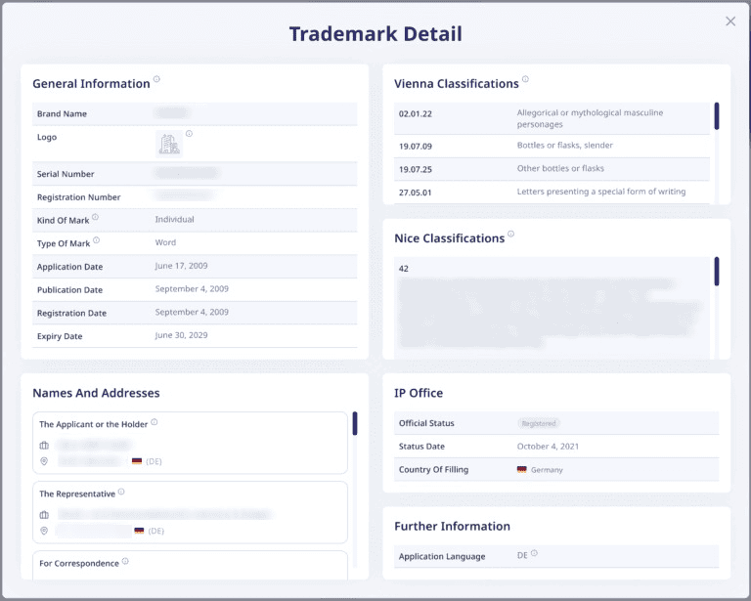
Task: Click info icon beside Nice Classifications heading
Action: 511,234
